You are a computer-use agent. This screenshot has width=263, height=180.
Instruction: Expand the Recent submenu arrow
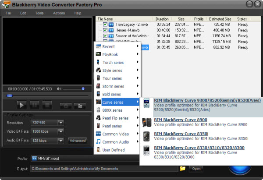click(138, 46)
